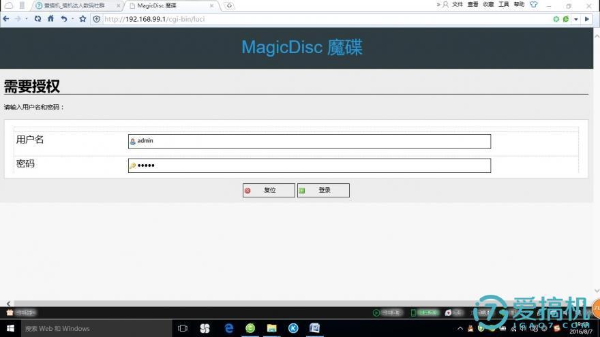The image size is (600, 337).
Task: Open the 收藏 menu
Action: [488, 5]
